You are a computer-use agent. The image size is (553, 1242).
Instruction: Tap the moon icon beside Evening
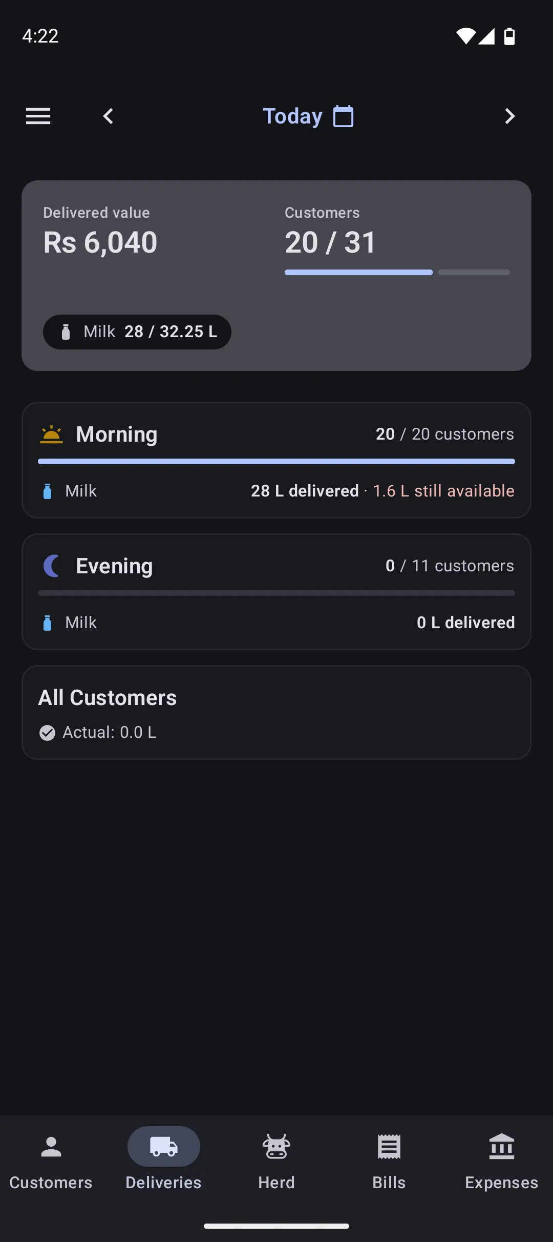pos(52,566)
